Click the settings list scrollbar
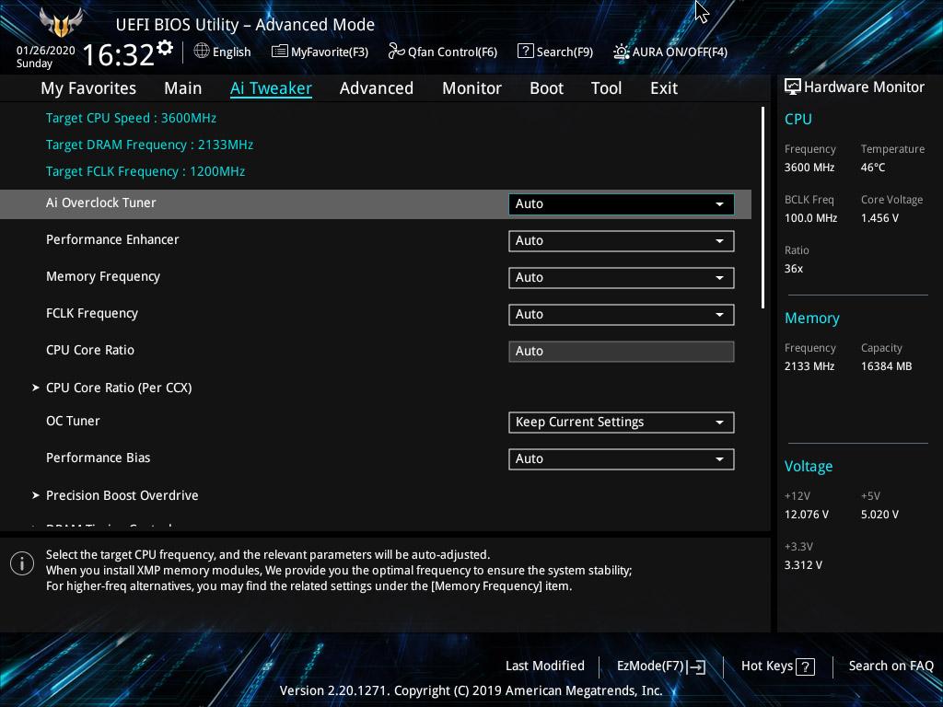The height and width of the screenshot is (707, 943). 763,208
